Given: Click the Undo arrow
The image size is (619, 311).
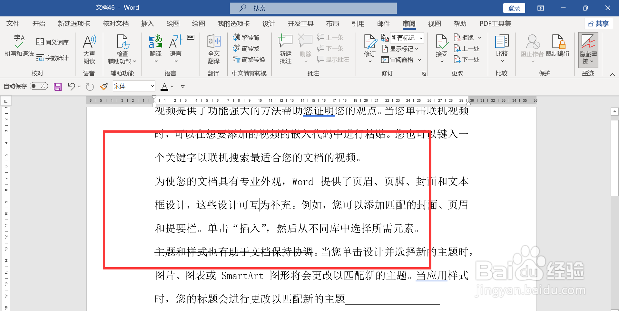Looking at the screenshot, I should (x=71, y=86).
